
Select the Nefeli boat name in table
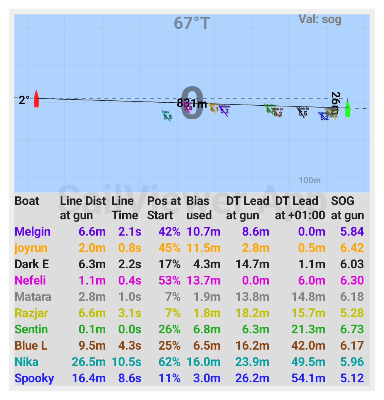coord(30,280)
